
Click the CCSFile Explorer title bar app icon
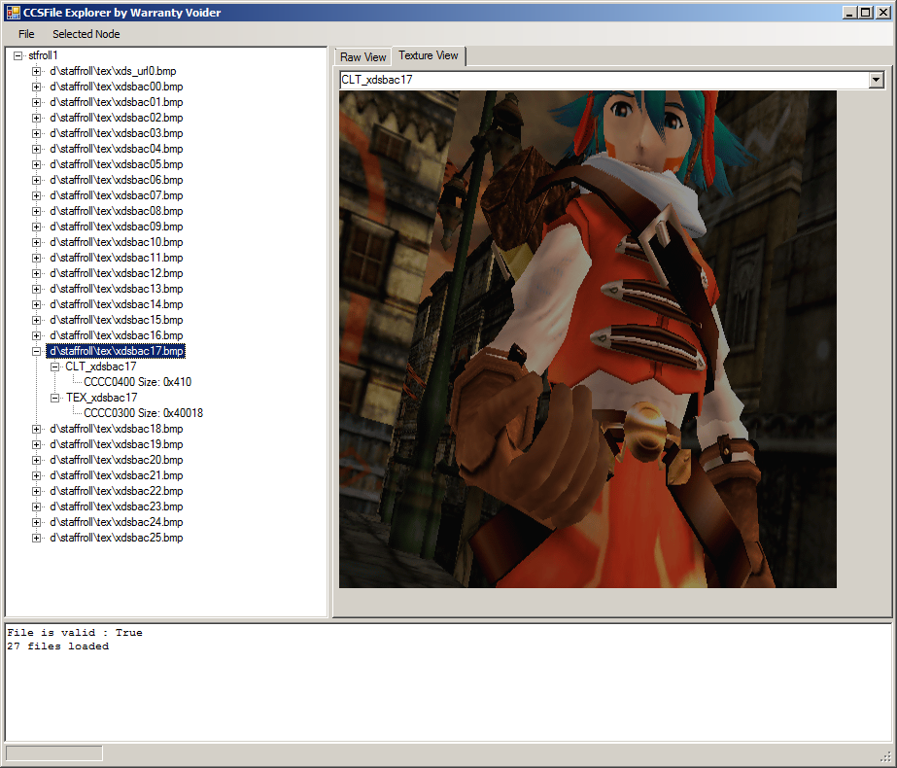[13, 12]
